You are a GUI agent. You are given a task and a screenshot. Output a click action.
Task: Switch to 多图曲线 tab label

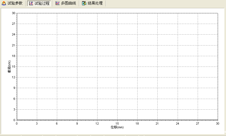[x=68, y=3]
